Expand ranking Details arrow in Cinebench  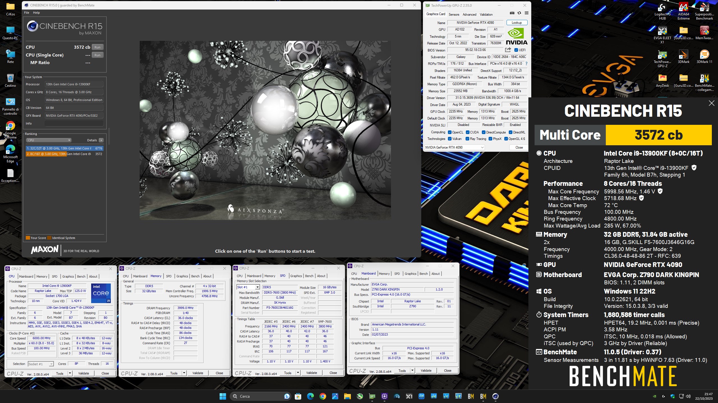click(101, 140)
